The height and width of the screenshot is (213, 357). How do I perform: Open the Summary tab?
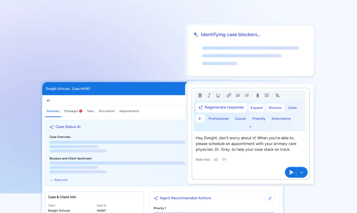point(53,111)
